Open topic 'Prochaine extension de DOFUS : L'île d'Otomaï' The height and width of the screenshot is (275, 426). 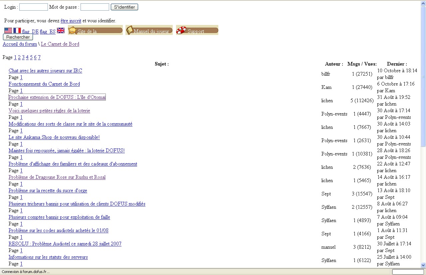click(x=57, y=97)
